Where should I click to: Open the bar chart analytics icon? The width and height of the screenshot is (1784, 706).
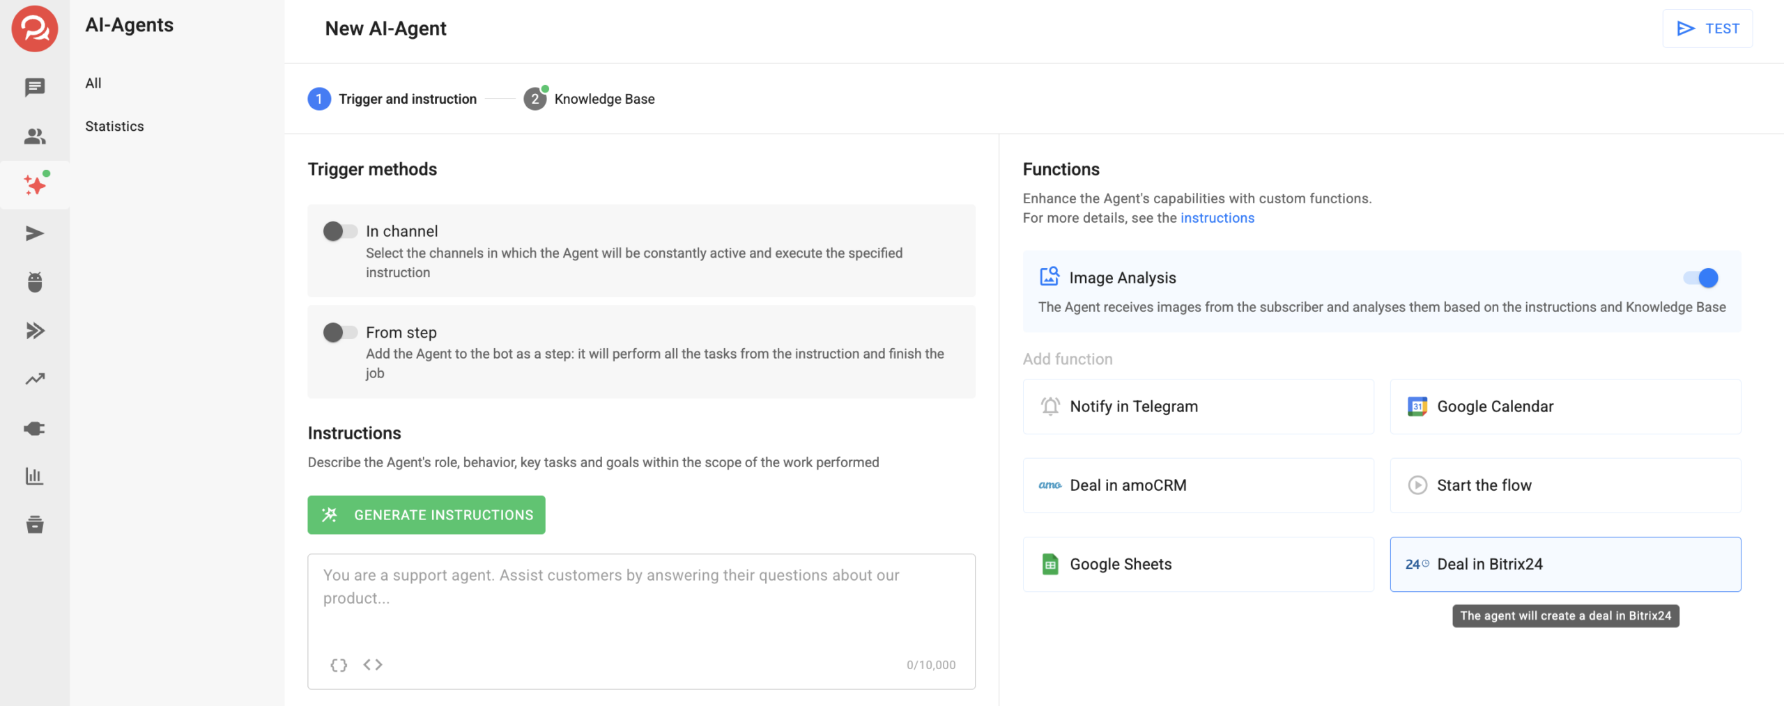click(x=34, y=476)
